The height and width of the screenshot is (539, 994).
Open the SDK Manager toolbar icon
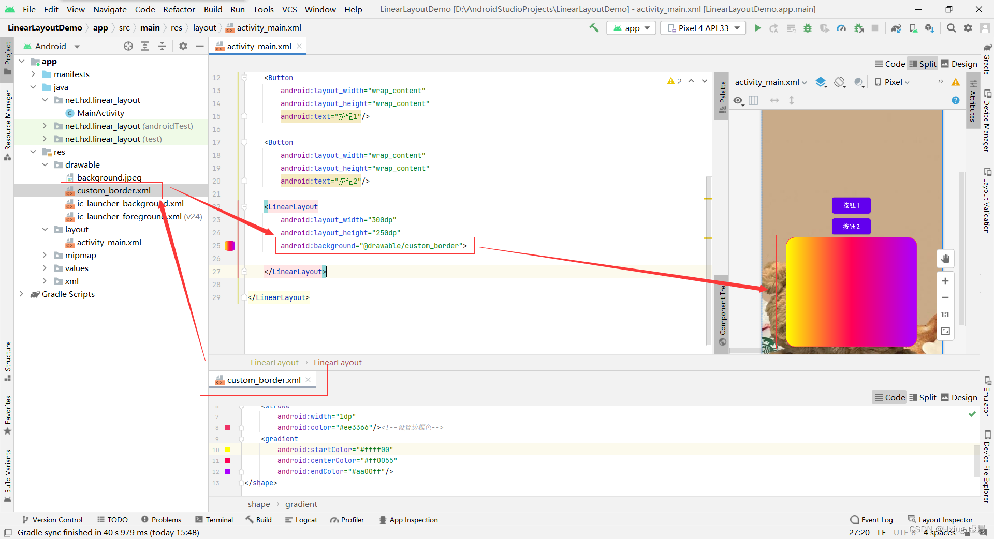(930, 28)
